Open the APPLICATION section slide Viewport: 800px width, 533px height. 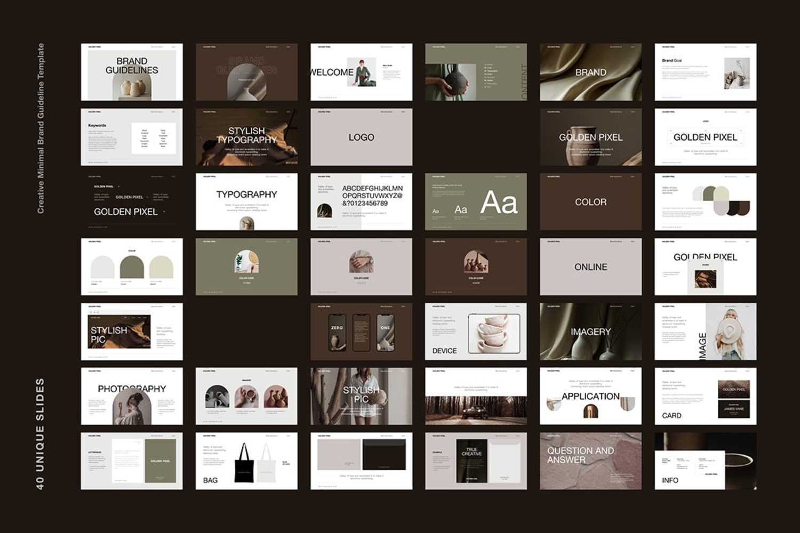click(x=591, y=396)
